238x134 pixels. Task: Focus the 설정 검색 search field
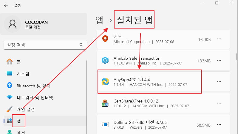(x=45, y=45)
